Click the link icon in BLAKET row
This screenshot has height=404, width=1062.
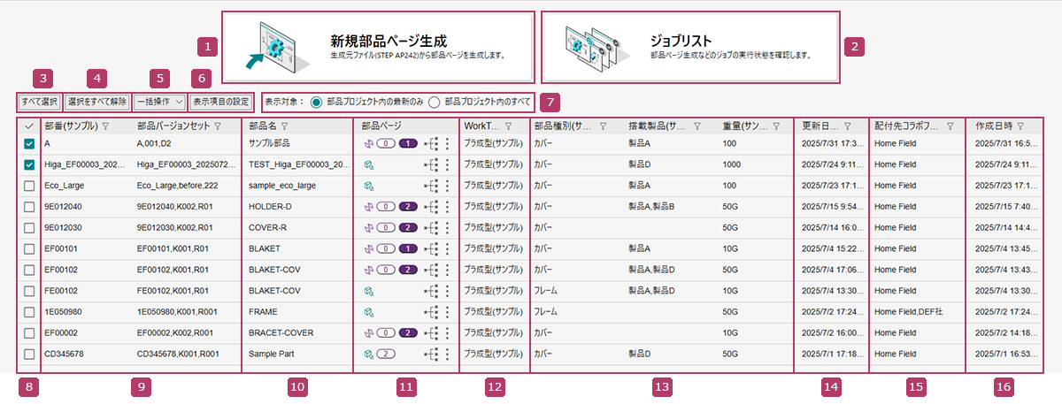[x=368, y=249]
